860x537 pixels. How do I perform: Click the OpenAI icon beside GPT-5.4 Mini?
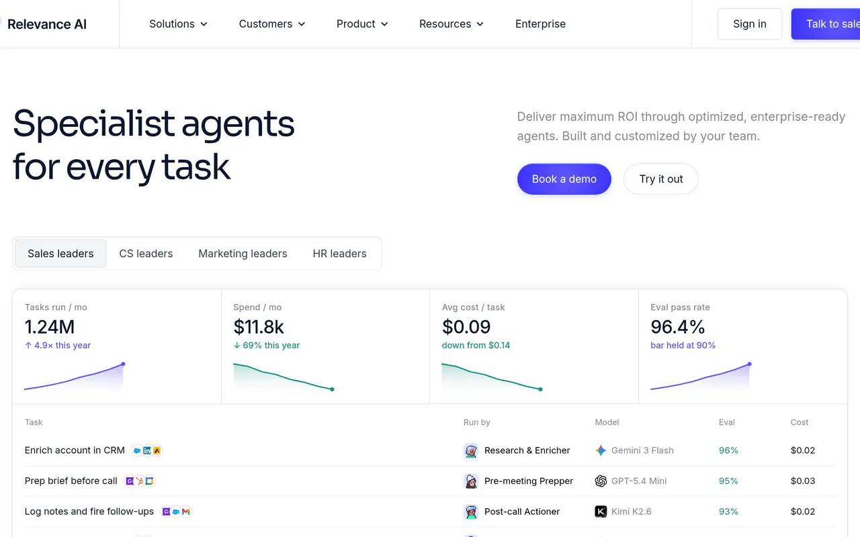point(601,481)
